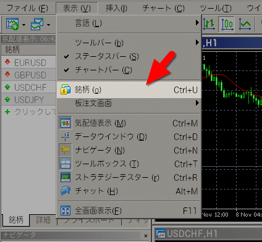Expand the 言語 language submenu
Viewport: 262px width, 242px height.
pyautogui.click(x=129, y=23)
